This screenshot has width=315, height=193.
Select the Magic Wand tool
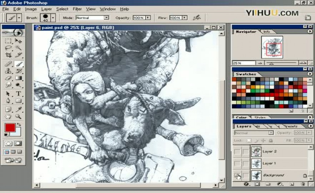coord(19,48)
